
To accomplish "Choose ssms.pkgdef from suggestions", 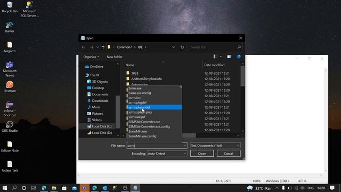I will coord(155,102).
